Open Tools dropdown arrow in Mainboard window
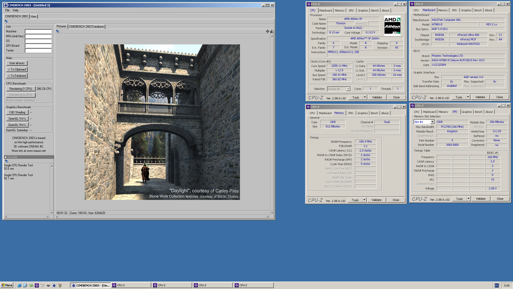 468,97
